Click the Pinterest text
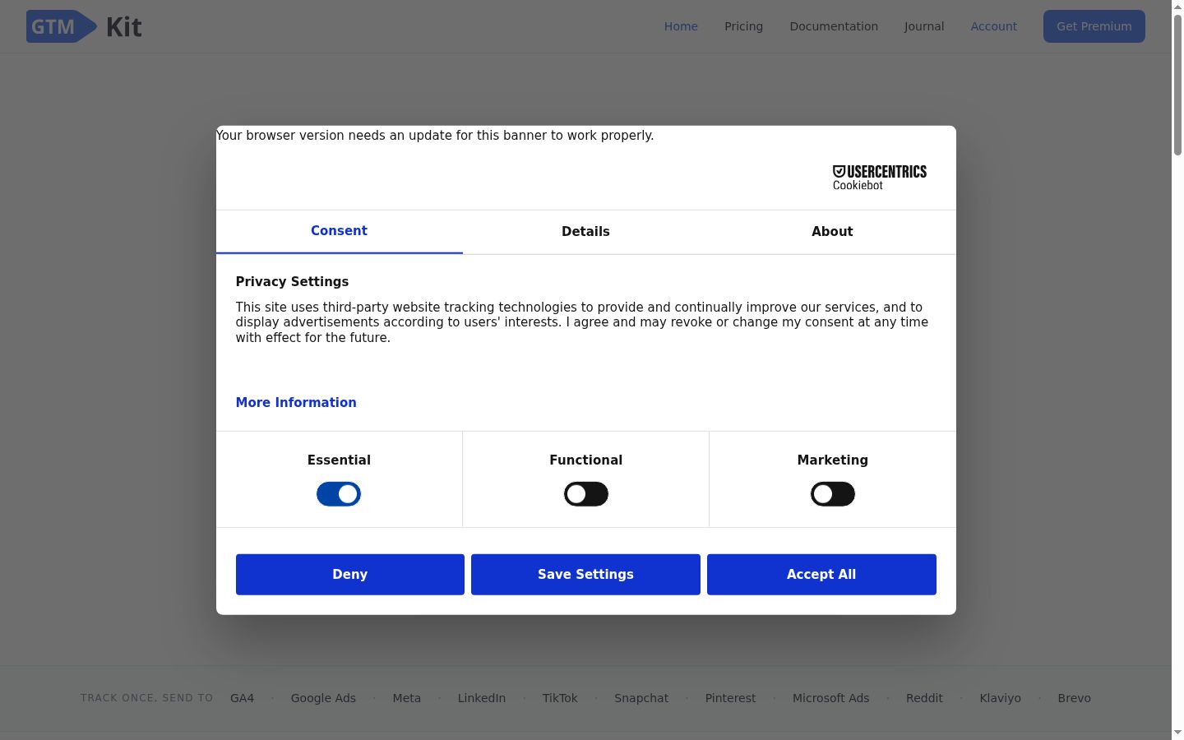This screenshot has width=1184, height=740. (730, 698)
